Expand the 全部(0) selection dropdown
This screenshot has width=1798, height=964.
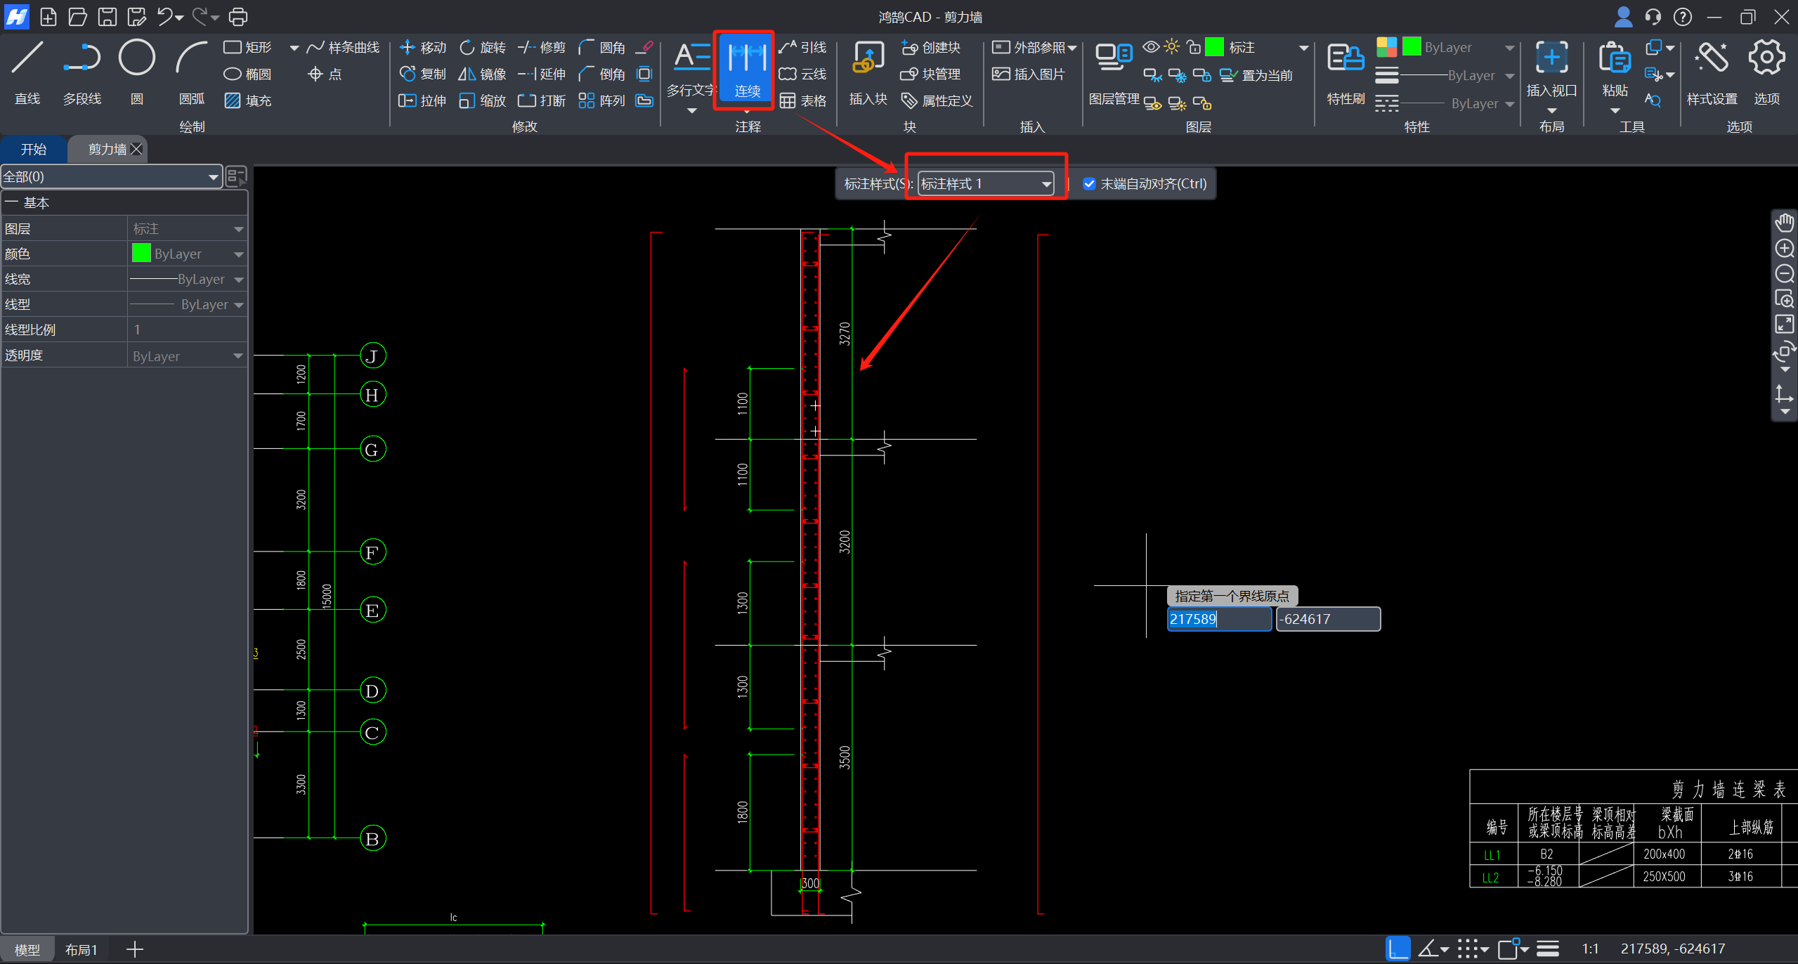(x=111, y=177)
